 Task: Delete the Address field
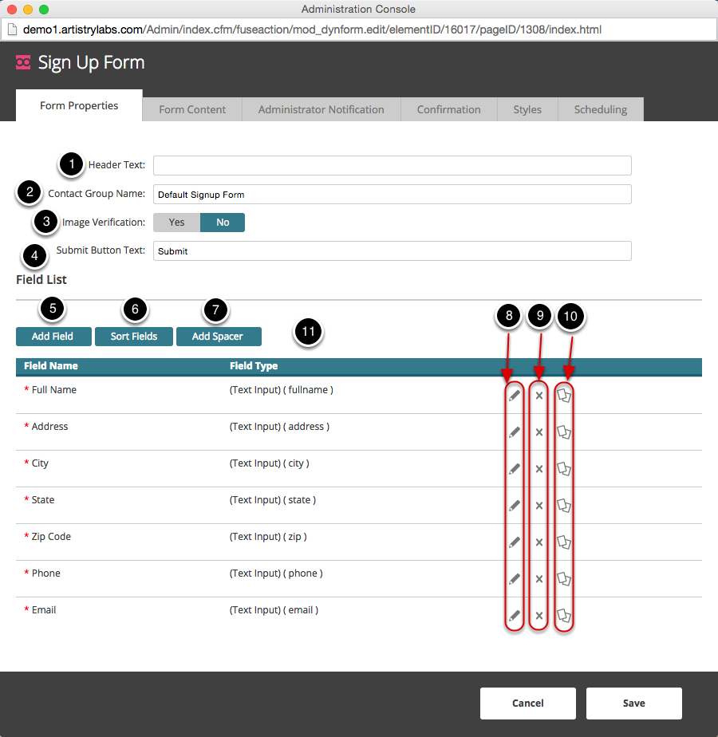[539, 432]
